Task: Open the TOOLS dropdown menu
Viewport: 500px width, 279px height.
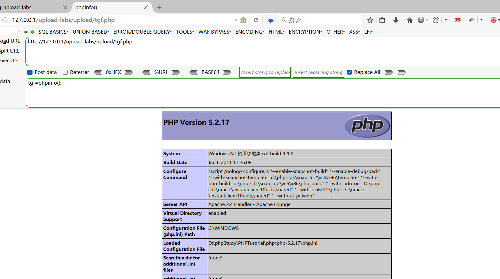Action: click(x=185, y=32)
